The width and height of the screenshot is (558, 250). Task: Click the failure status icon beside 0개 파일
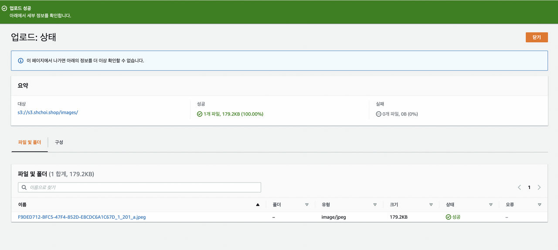378,114
